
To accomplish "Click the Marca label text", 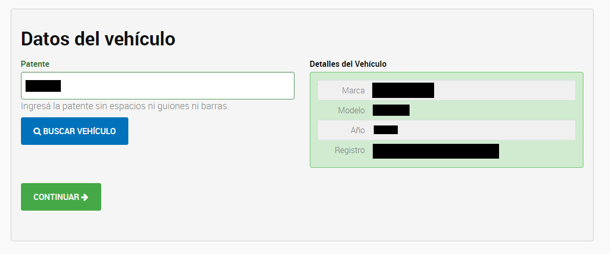I will tap(353, 90).
